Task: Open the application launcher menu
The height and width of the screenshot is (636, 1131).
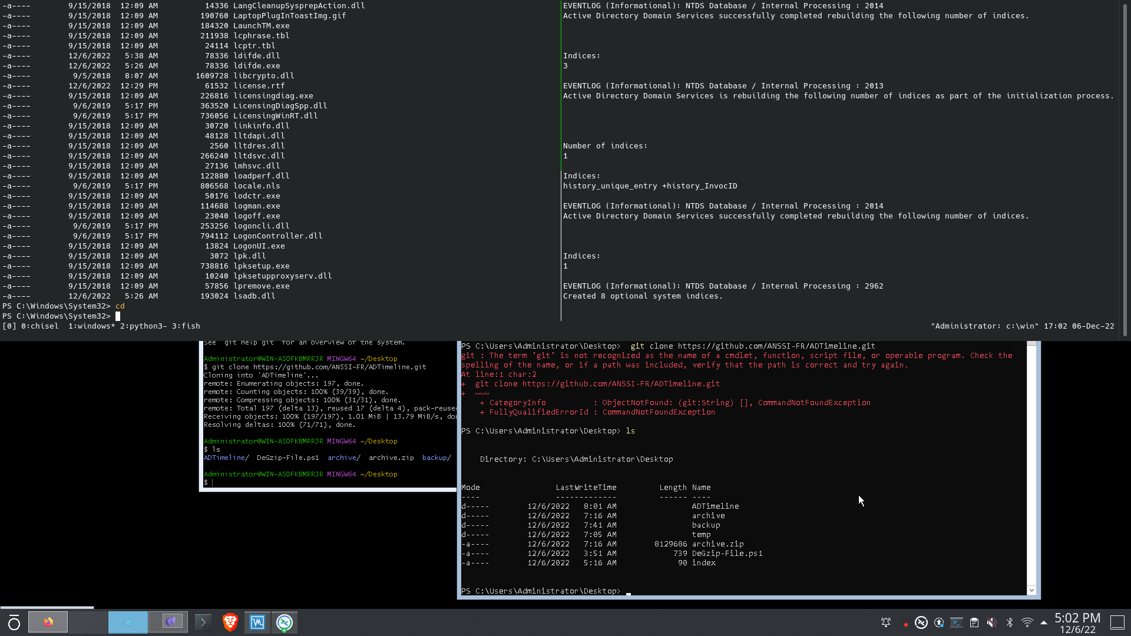Action: [x=14, y=622]
